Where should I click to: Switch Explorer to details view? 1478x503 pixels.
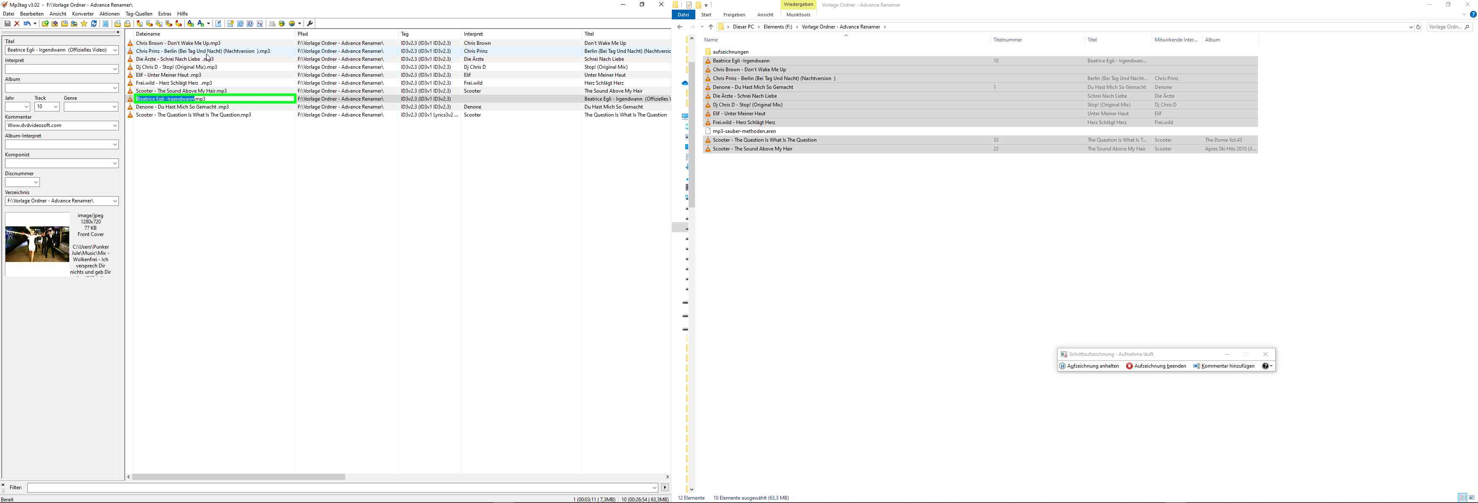click(1462, 497)
